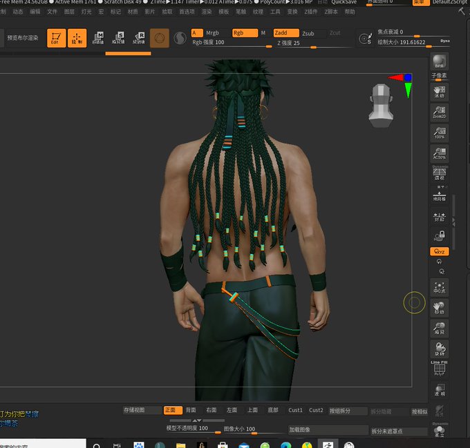Screen dimensions: 470x448
Task: Select the 右面 right view button
Action: click(x=211, y=410)
